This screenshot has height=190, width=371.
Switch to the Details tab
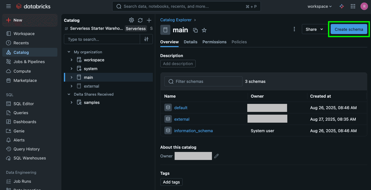click(x=190, y=42)
